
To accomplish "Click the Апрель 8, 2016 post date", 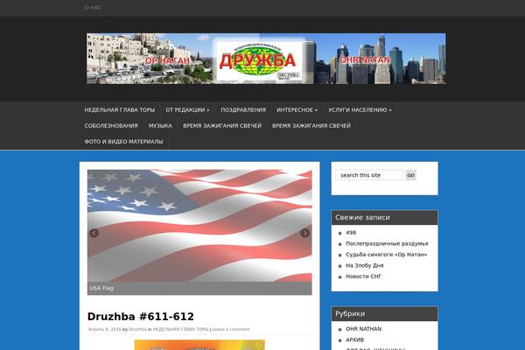I will pos(104,329).
